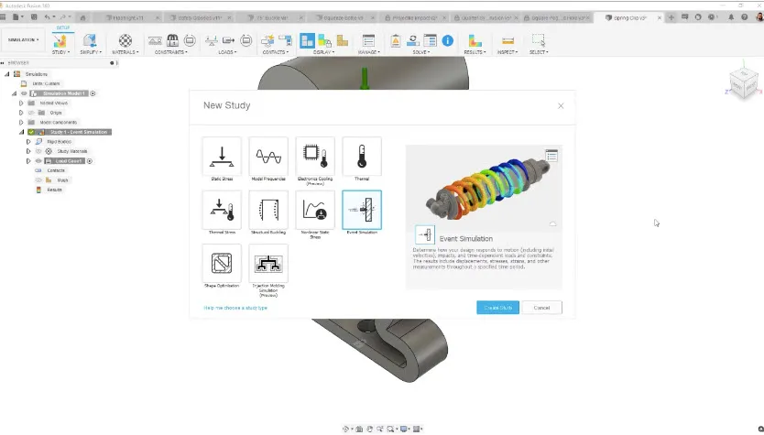Switch to the Squeeze Bottle document tab
Image resolution: width=764 pixels, height=435 pixels.
tap(344, 17)
